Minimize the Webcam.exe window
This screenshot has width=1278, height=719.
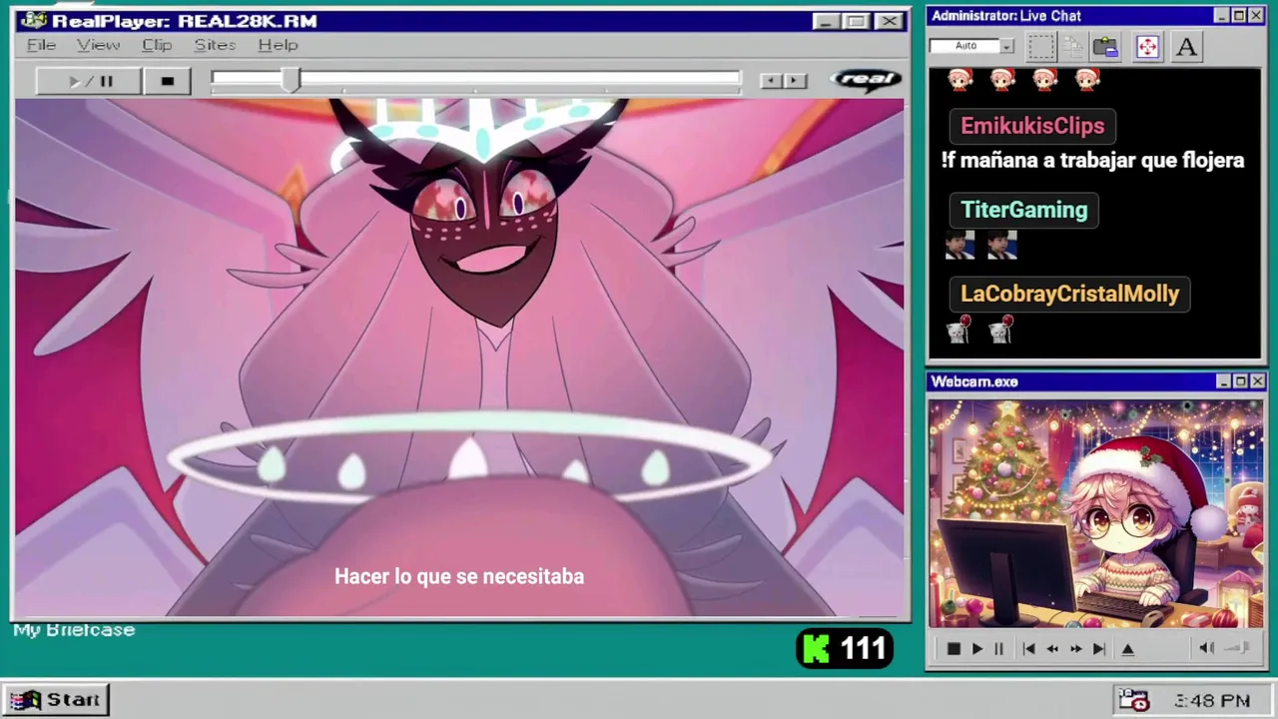coord(1224,381)
